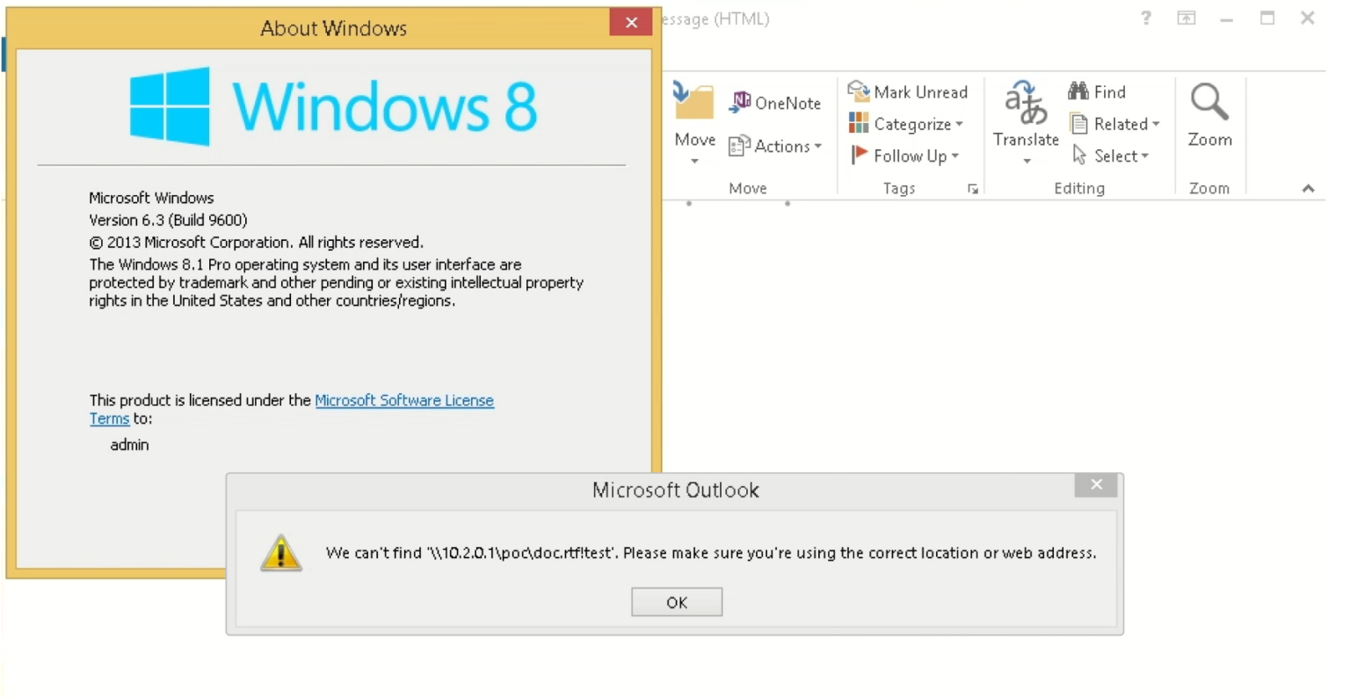Screen dimensions: 1350x698
Task: Click the warning icon in Outlook dialog
Action: click(x=281, y=553)
